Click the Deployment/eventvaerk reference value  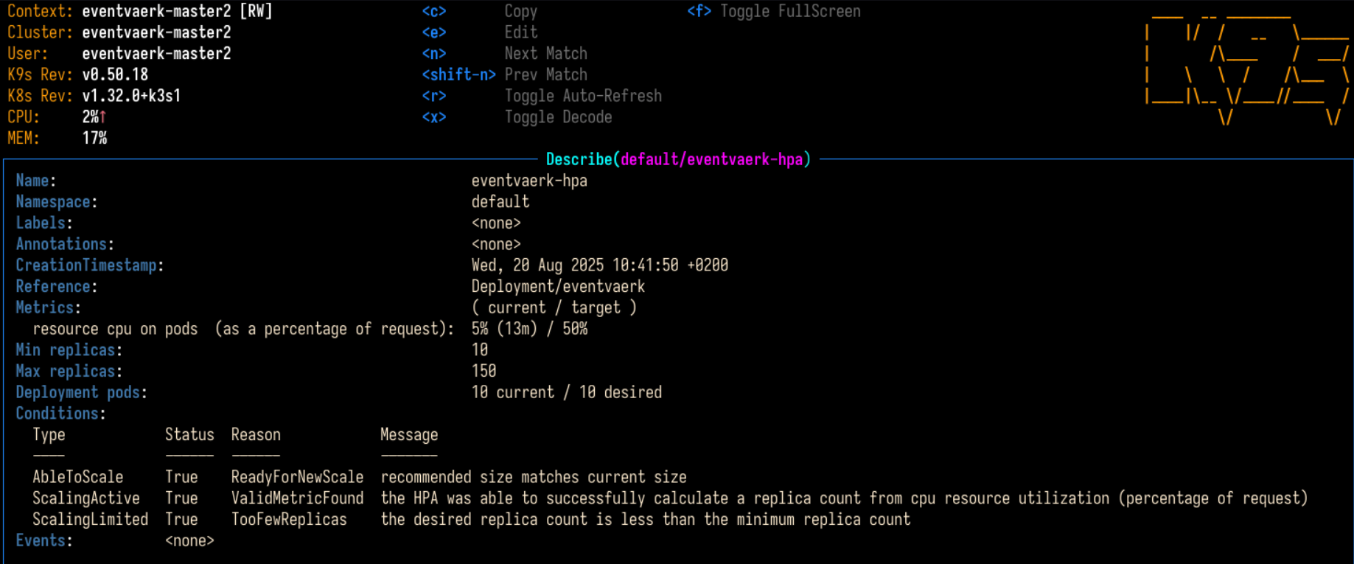pyautogui.click(x=558, y=286)
